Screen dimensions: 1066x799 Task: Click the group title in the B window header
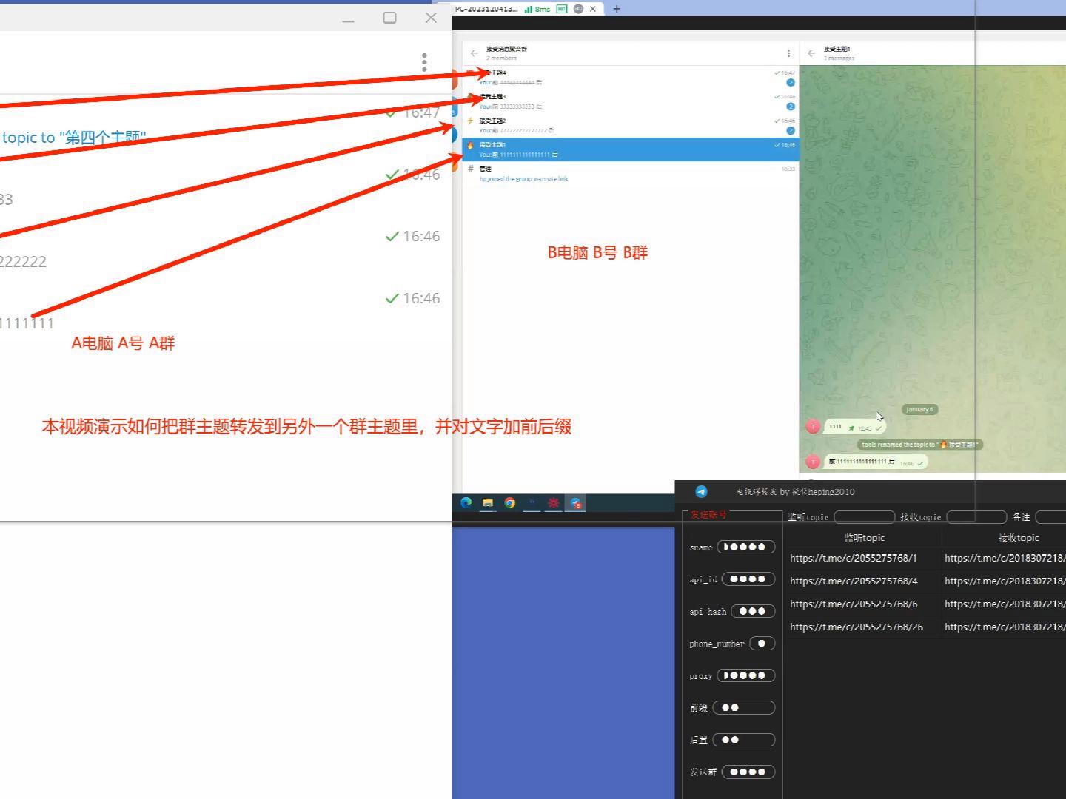click(x=506, y=49)
